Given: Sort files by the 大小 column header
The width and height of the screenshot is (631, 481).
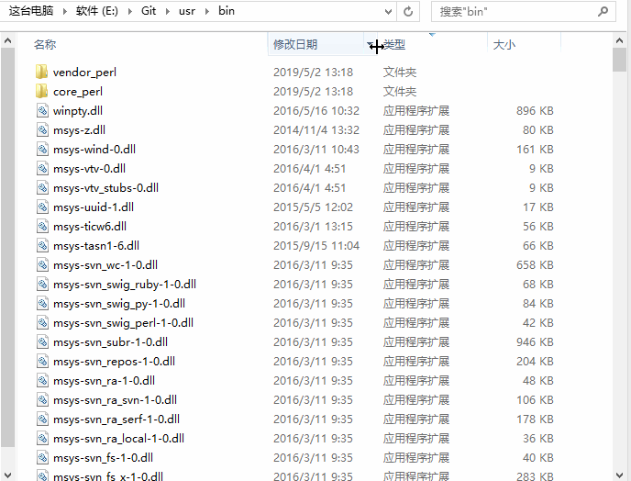Looking at the screenshot, I should (504, 44).
